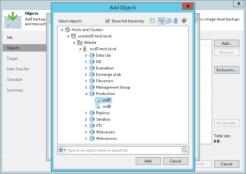Click the Management Group pool icon
The width and height of the screenshot is (246, 174).
click(92, 87)
